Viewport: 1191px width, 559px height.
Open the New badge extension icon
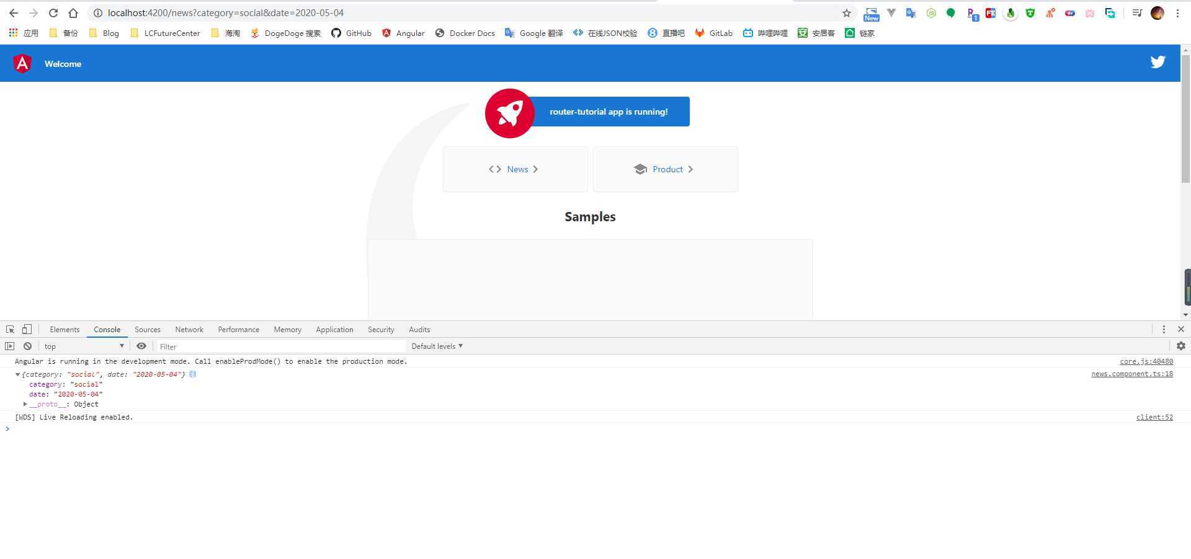pyautogui.click(x=872, y=14)
